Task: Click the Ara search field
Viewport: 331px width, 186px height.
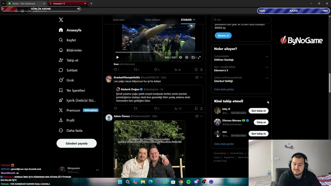Action: point(241,20)
